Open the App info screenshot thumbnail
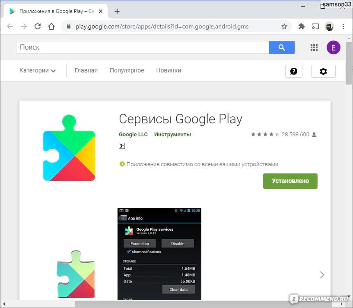353x308 pixels. click(159, 254)
